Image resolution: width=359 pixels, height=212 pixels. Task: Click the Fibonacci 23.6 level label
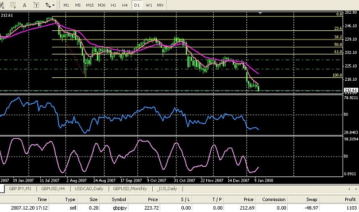pyautogui.click(x=338, y=28)
